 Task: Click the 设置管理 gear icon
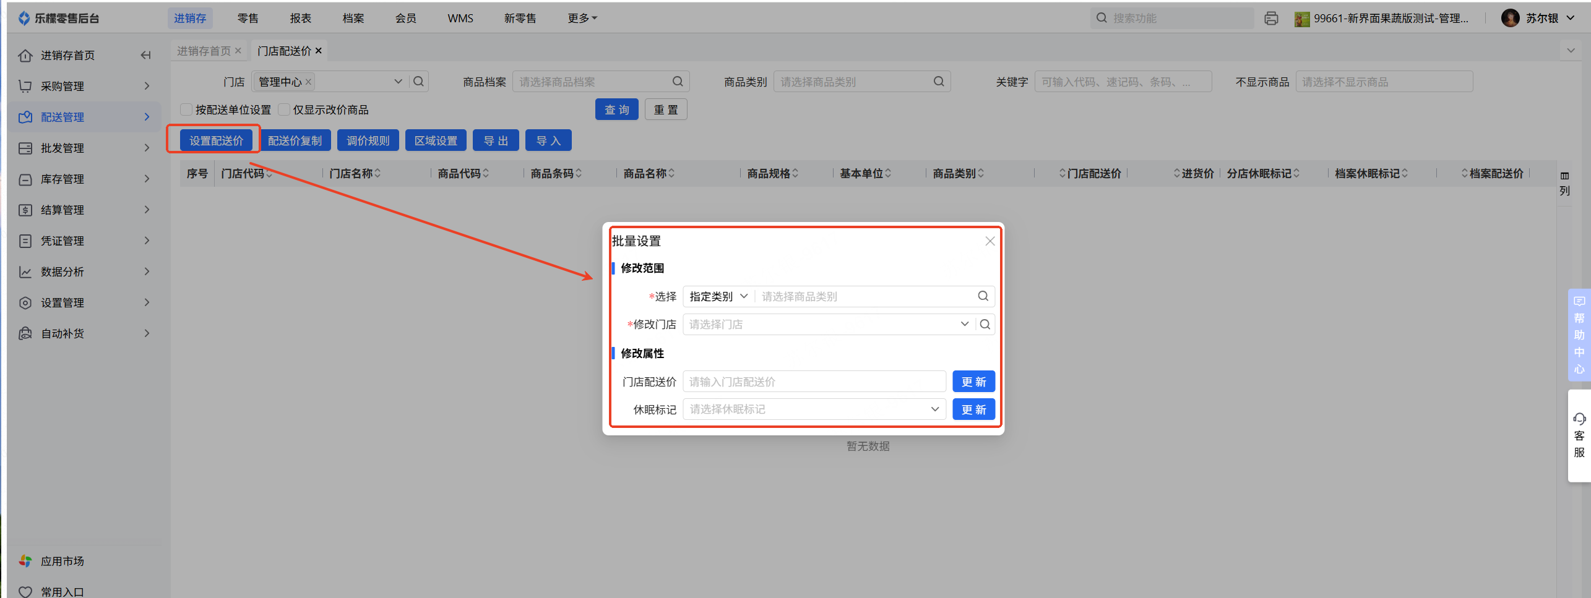pyautogui.click(x=25, y=303)
